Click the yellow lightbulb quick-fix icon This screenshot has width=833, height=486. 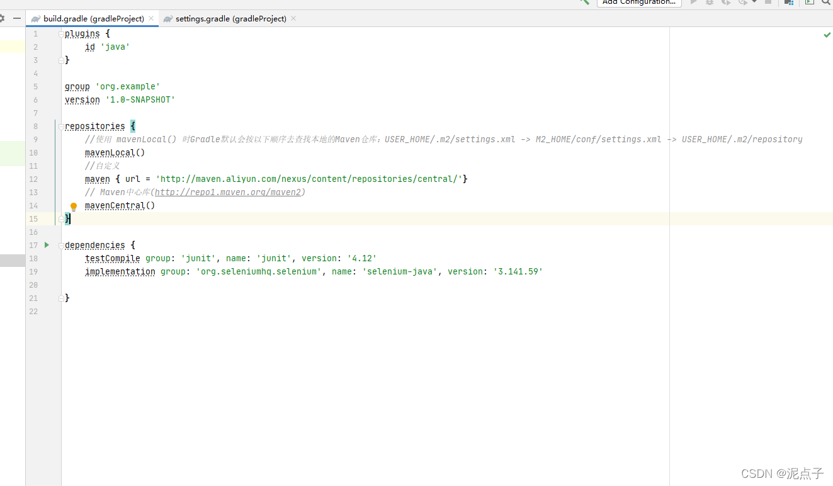(x=74, y=206)
